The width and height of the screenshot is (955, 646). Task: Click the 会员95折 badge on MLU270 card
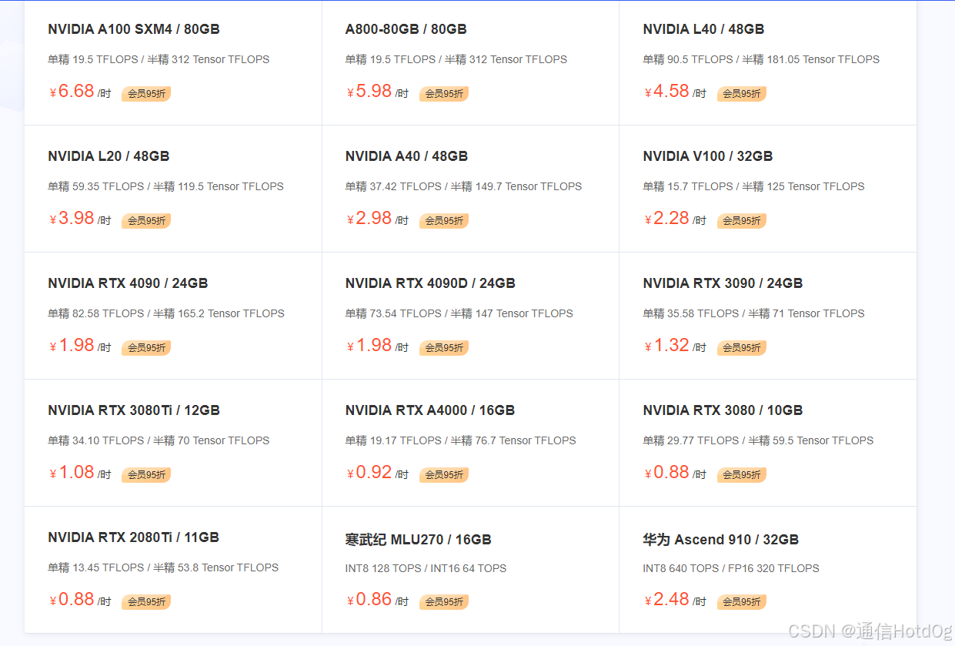(444, 602)
